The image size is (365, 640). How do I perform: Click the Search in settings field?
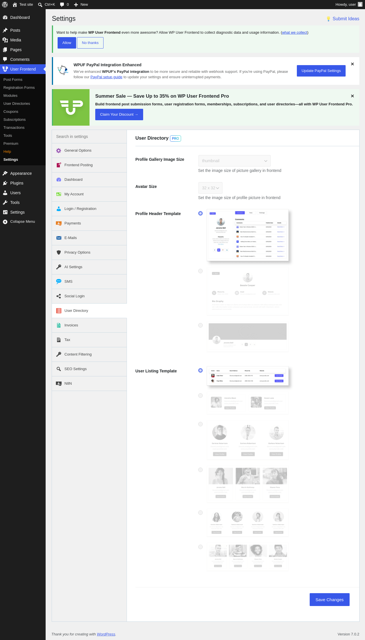coord(89,137)
